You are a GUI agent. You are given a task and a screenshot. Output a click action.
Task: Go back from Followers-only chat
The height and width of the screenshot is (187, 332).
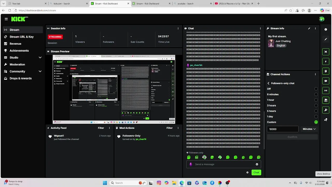click(x=268, y=83)
